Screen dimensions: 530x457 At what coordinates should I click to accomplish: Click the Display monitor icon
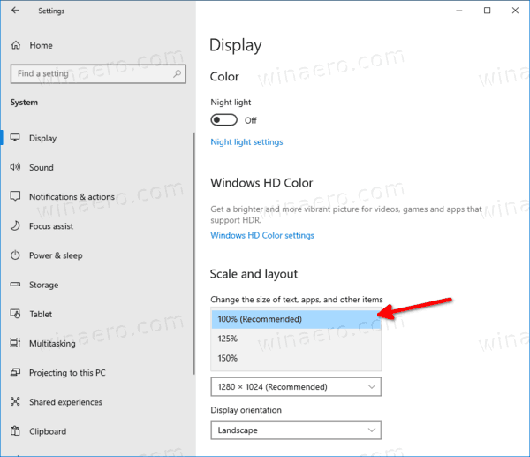click(x=15, y=137)
